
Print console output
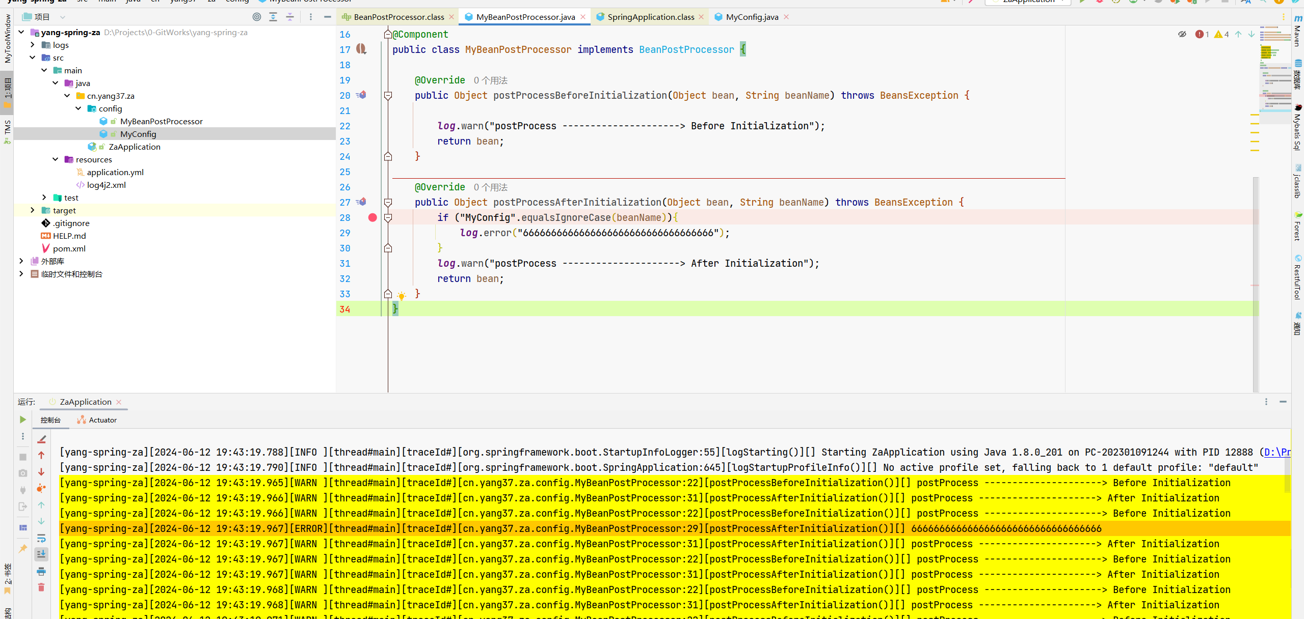click(41, 571)
